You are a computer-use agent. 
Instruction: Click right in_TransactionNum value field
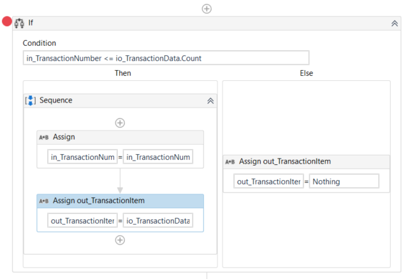pos(158,157)
